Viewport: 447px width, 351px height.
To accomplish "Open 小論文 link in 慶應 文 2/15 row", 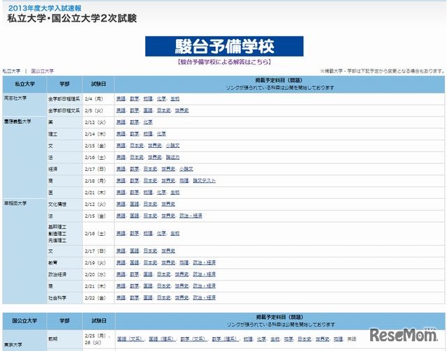I will (x=173, y=145).
